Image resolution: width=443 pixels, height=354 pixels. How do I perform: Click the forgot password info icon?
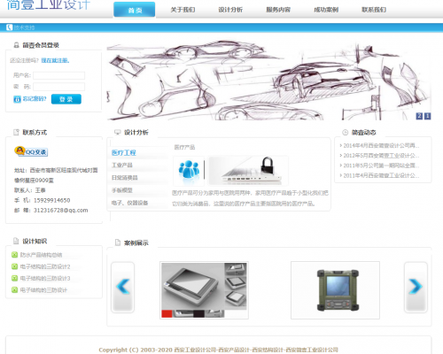pyautogui.click(x=17, y=99)
